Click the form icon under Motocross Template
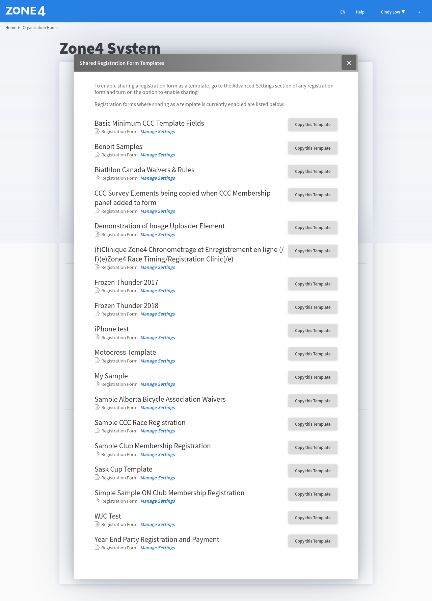 click(x=97, y=360)
